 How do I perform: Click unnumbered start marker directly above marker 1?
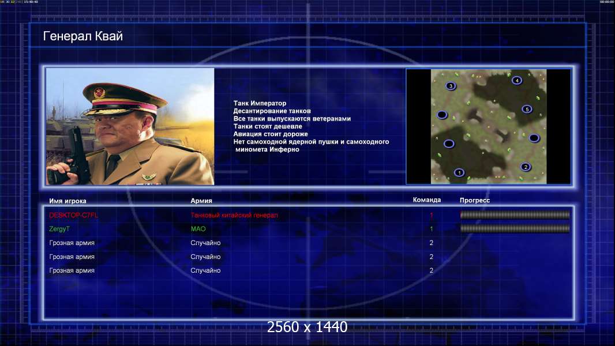449,144
